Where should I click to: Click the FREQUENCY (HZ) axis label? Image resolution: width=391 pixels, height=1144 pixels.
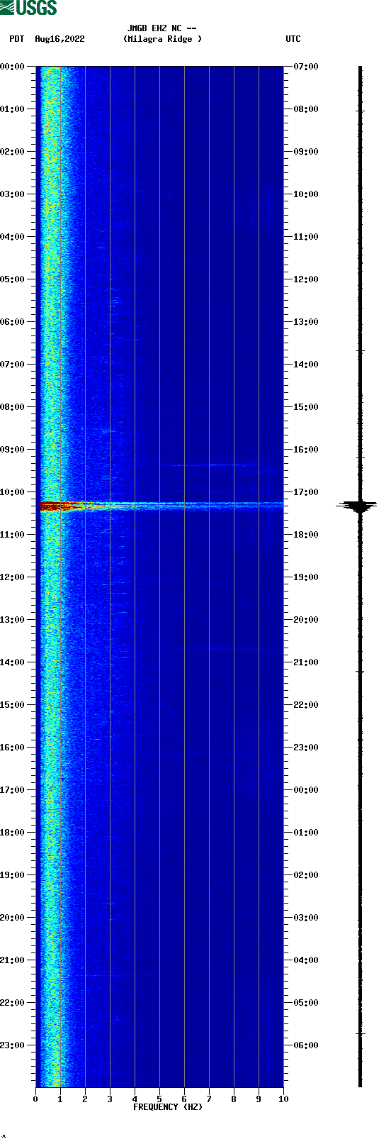(168, 1107)
